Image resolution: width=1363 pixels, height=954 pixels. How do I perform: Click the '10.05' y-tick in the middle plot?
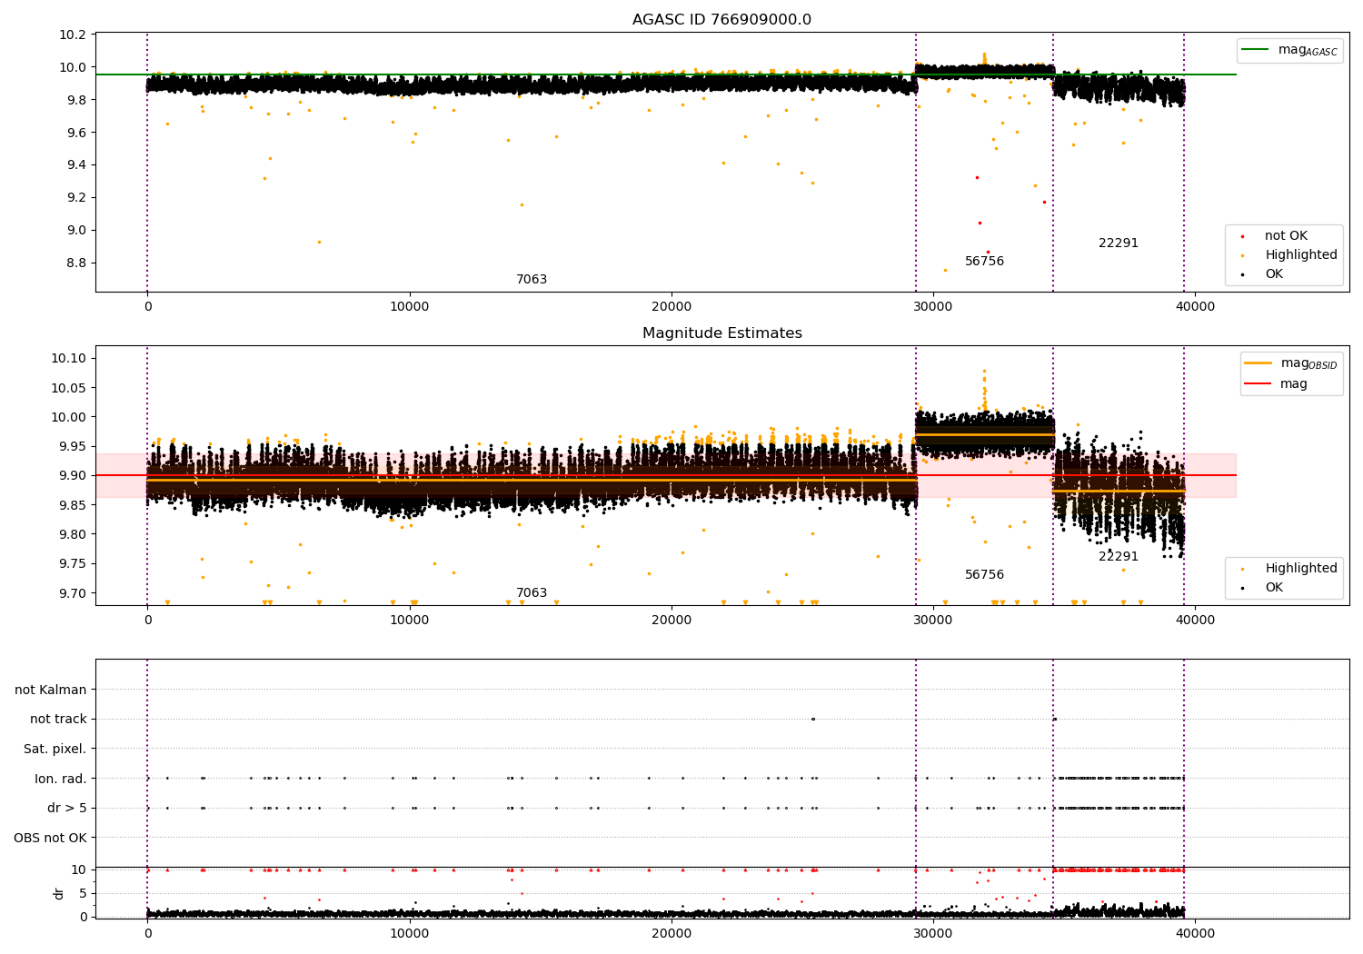[x=69, y=388]
